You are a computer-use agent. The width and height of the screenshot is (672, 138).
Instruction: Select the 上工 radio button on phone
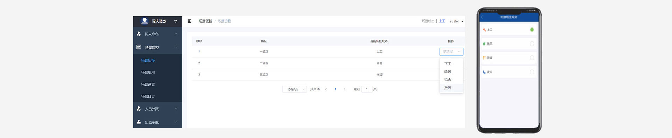(532, 30)
